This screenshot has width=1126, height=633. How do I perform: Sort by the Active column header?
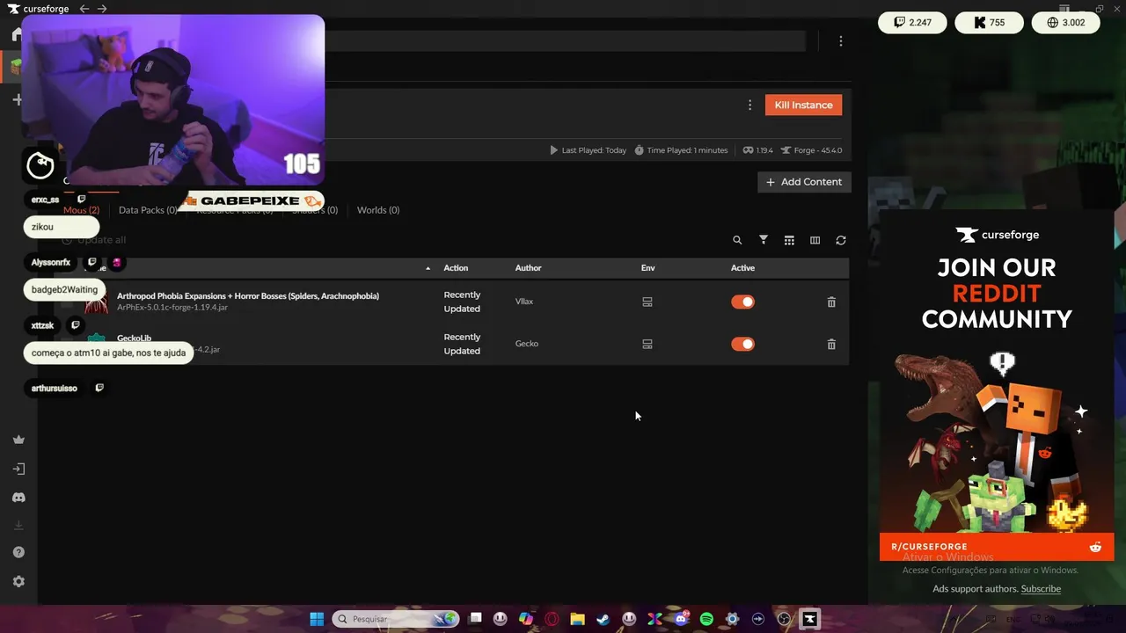click(742, 268)
